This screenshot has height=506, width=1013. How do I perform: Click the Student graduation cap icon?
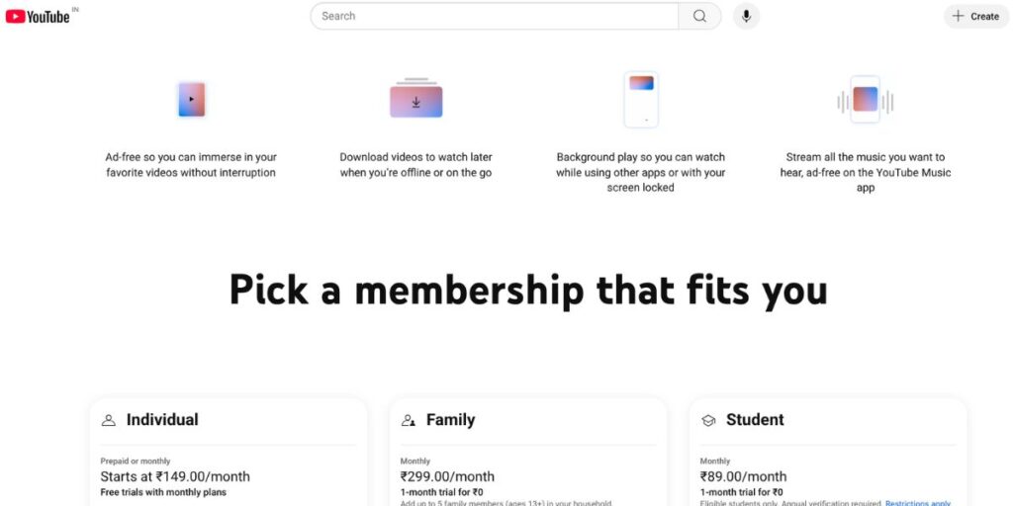708,420
